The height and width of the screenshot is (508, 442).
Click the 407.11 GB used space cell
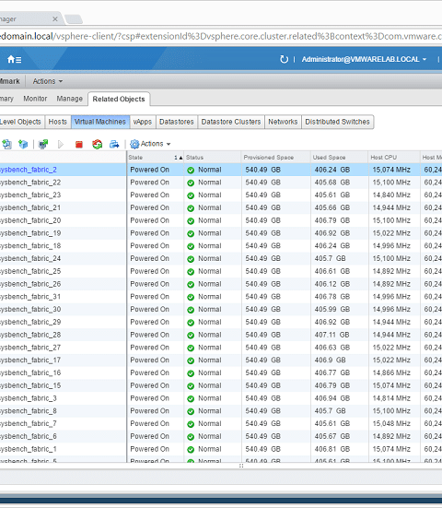click(332, 335)
